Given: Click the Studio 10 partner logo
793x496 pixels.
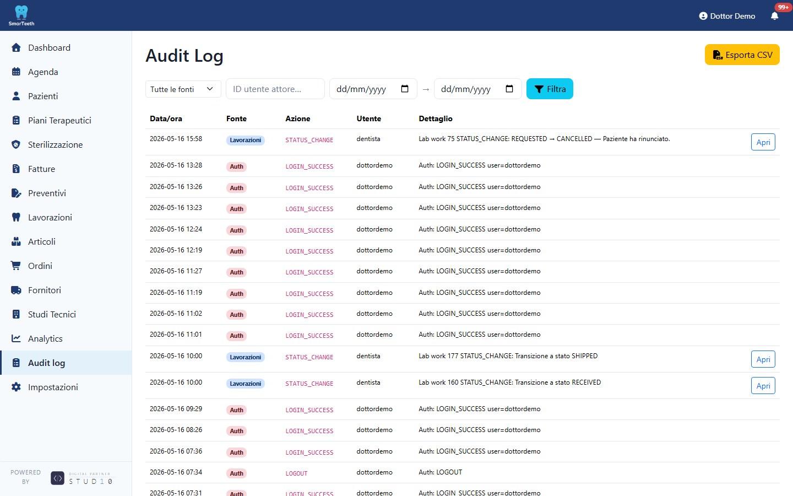Looking at the screenshot, I should (82, 478).
